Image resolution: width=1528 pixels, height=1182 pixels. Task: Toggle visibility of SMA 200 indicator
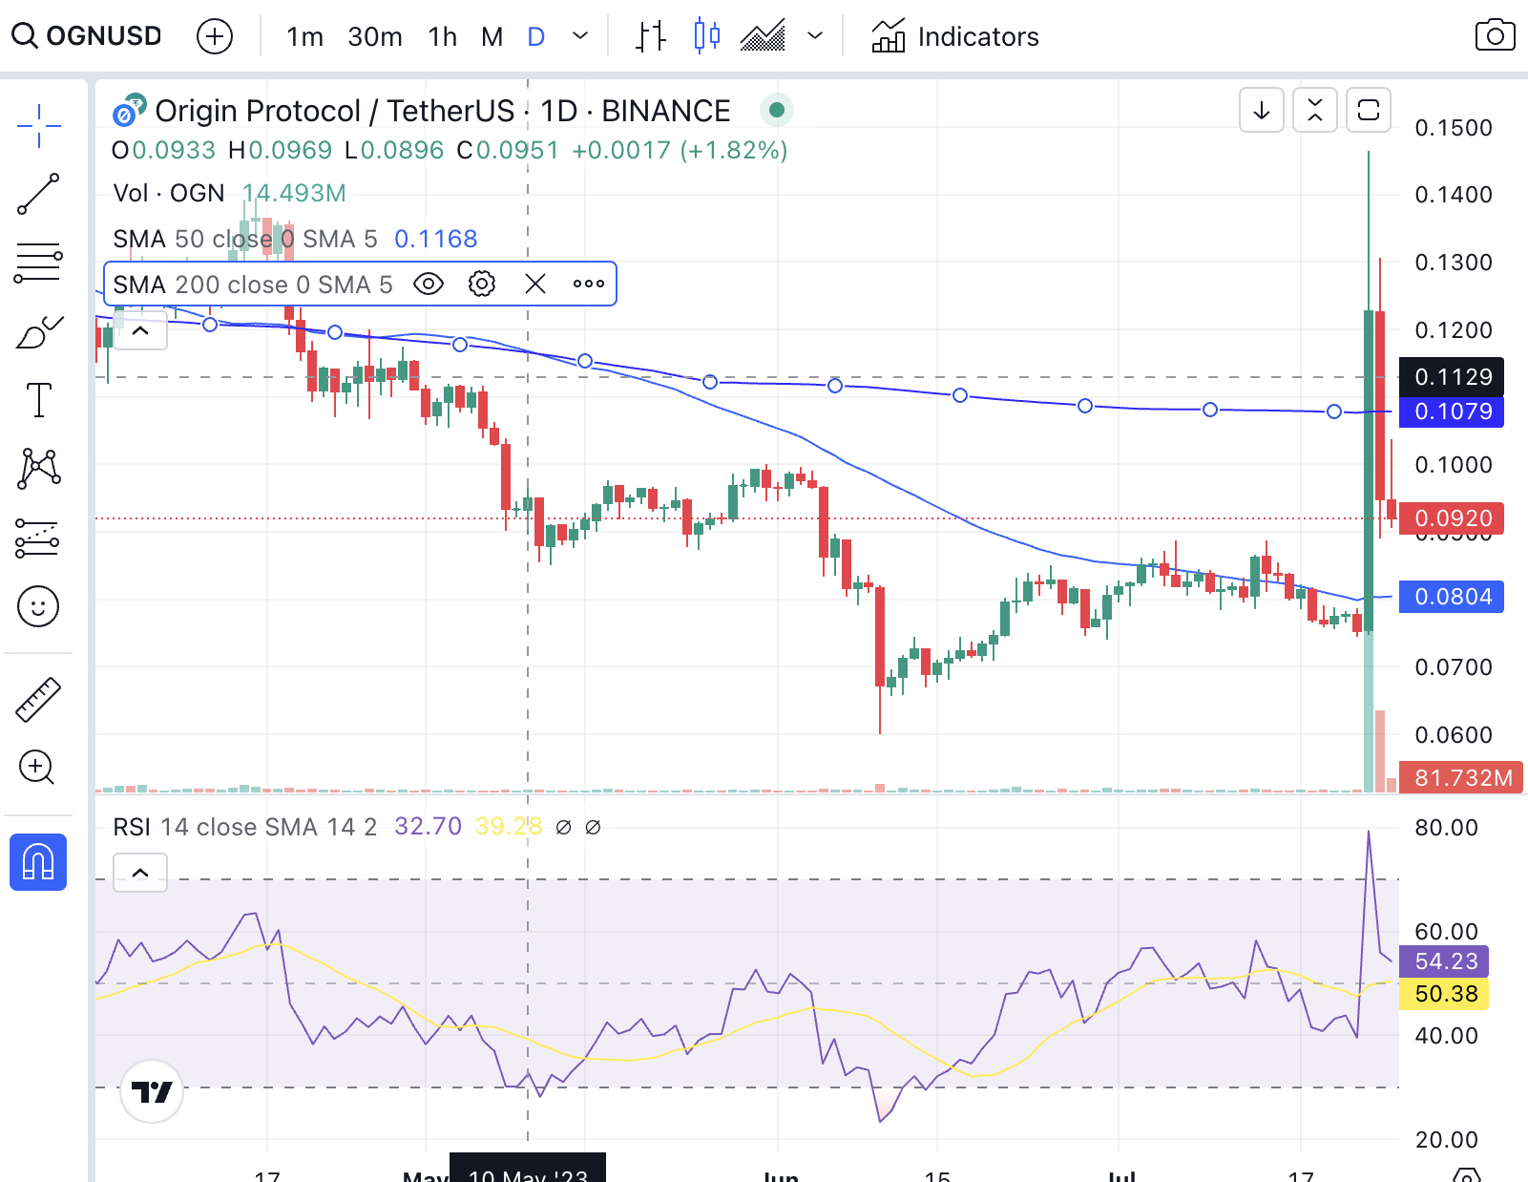tap(429, 284)
